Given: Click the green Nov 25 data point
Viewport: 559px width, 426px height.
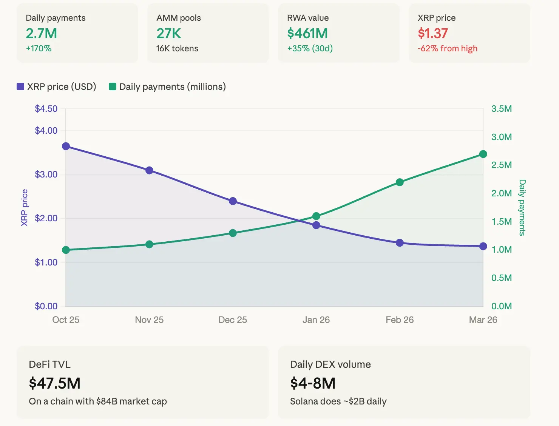Looking at the screenshot, I should [x=149, y=244].
